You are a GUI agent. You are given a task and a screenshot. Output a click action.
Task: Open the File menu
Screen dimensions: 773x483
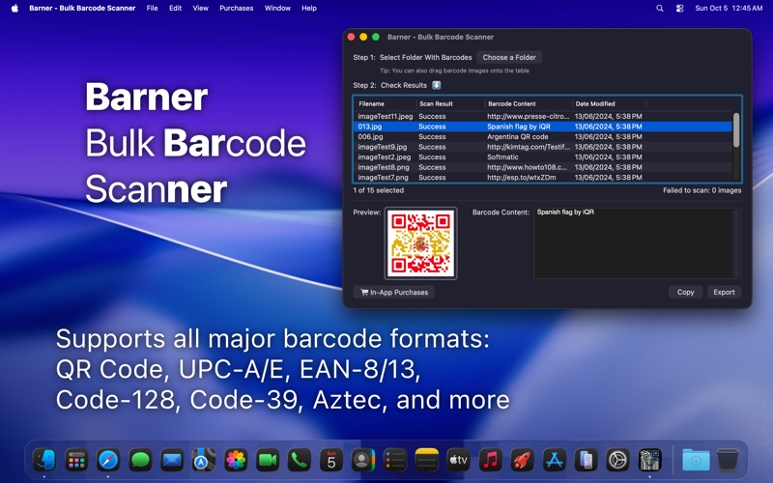(152, 8)
